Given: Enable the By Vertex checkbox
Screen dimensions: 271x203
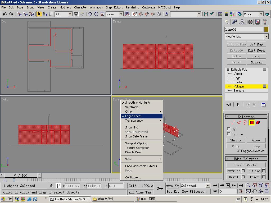Looking at the screenshot, I should pos(229,129).
